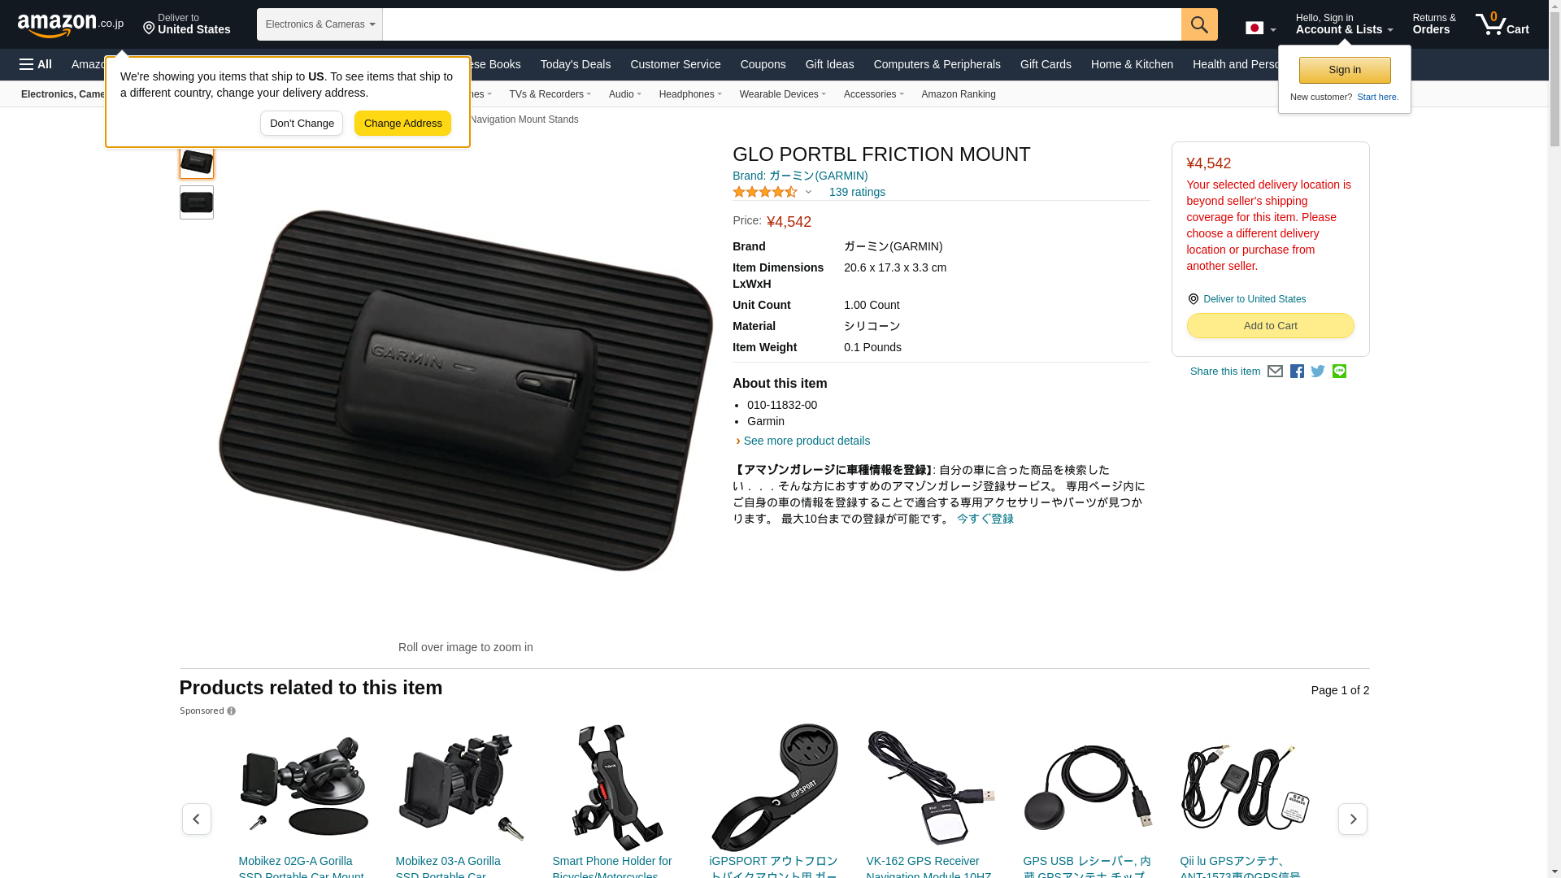Expand the star ratings breakdown chevron
The image size is (1561, 878).
pyautogui.click(x=808, y=193)
